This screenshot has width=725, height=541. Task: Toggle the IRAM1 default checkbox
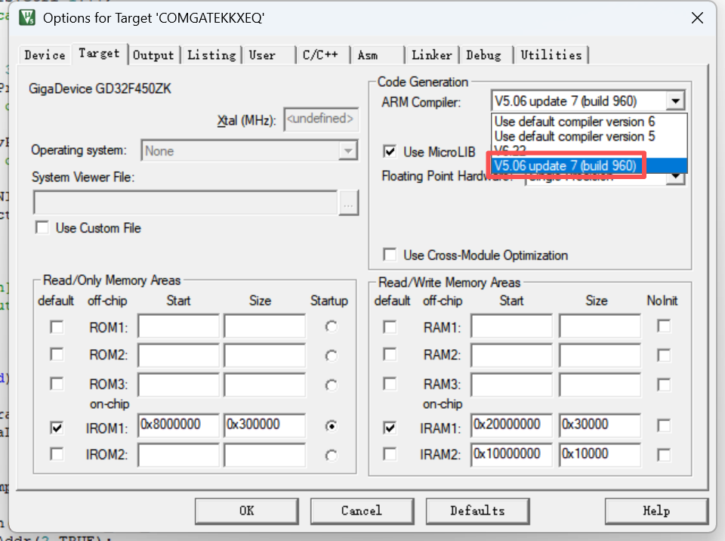(390, 428)
